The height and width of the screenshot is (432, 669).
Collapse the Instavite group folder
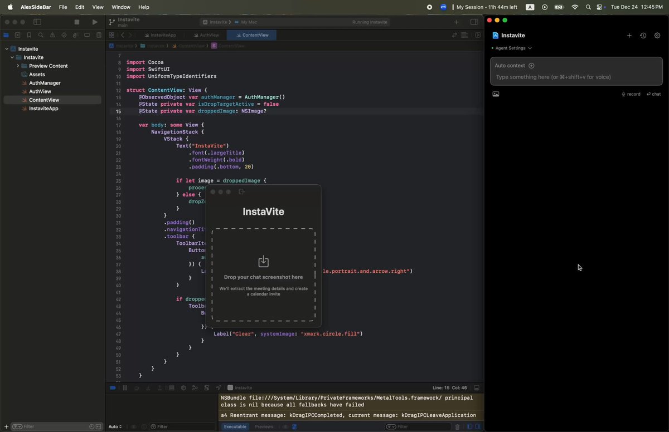(12, 57)
